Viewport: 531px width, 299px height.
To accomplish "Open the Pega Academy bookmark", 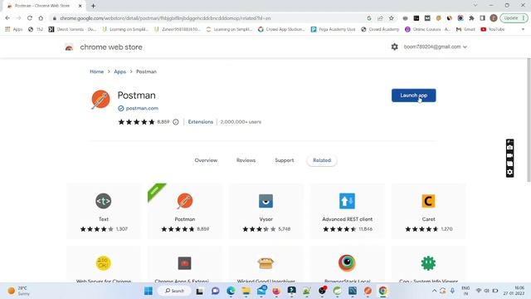I will [x=334, y=30].
